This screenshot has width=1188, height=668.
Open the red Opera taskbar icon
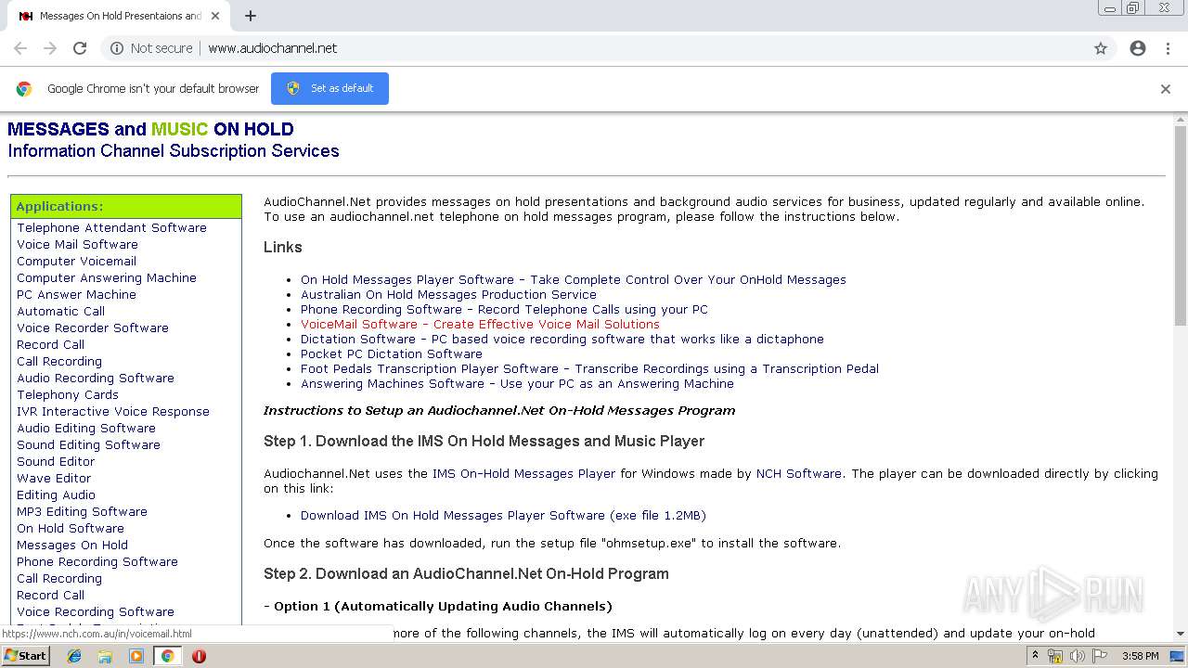click(199, 656)
